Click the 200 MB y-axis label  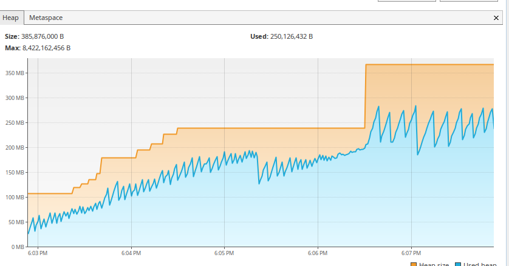[x=15, y=148]
